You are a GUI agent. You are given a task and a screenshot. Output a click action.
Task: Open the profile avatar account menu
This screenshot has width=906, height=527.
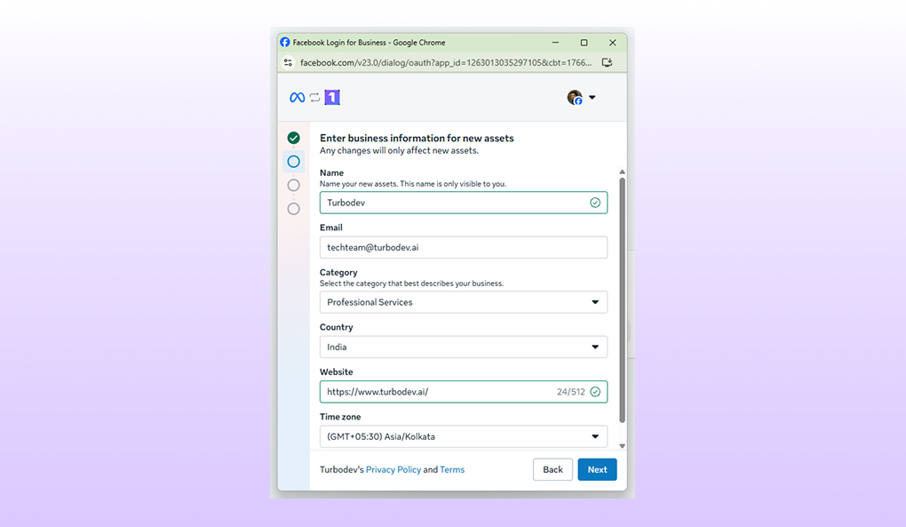coord(575,98)
